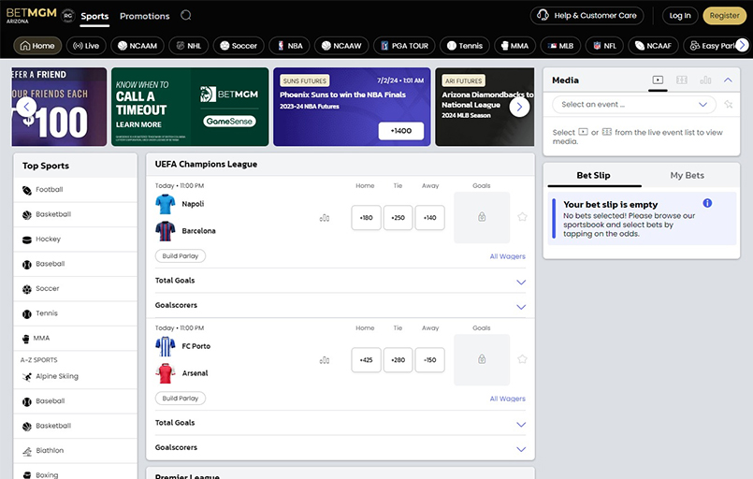Open All Wagers for FC Porto vs Arsenal
This screenshot has height=479, width=753.
507,399
